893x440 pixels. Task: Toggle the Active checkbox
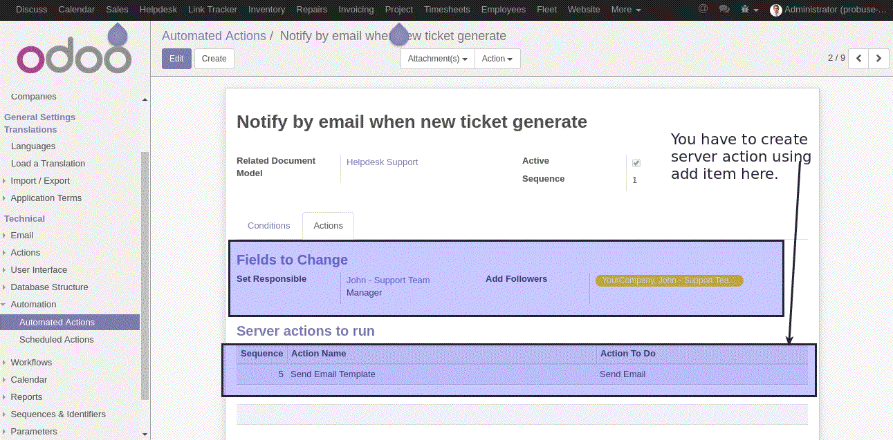coord(636,163)
